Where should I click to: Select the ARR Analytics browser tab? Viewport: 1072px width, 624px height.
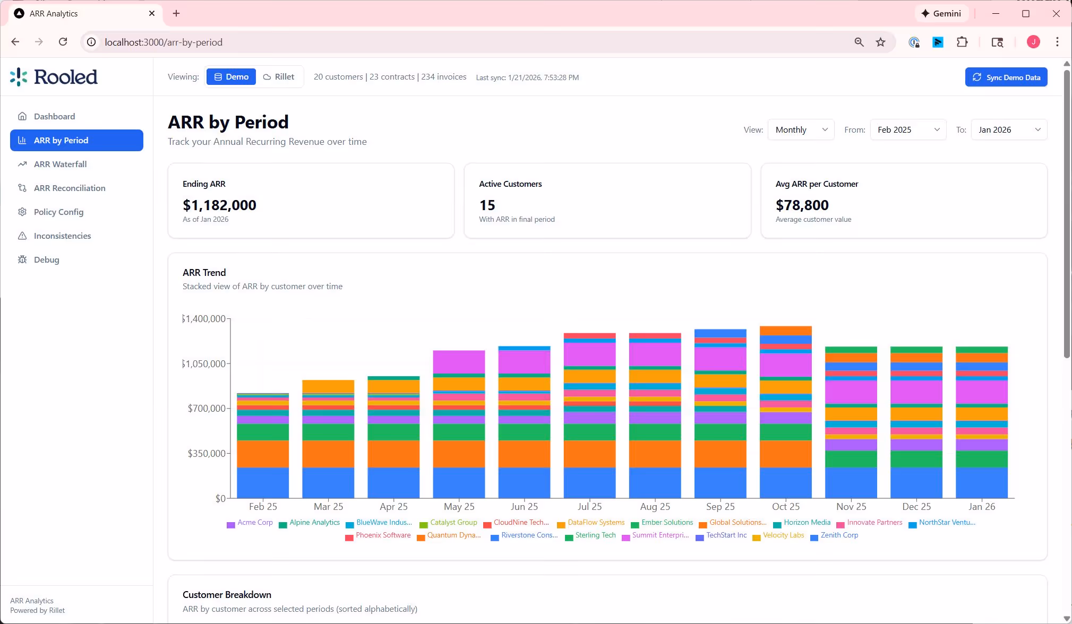[80, 14]
